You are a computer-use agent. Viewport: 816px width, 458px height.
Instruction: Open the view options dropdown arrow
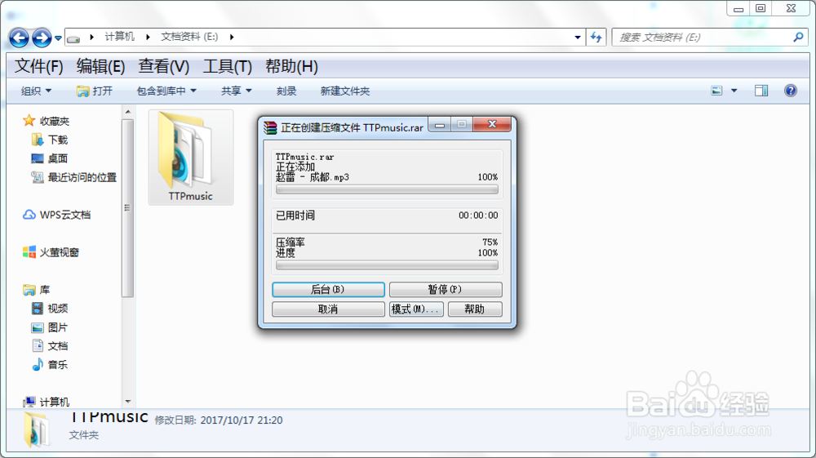click(734, 91)
